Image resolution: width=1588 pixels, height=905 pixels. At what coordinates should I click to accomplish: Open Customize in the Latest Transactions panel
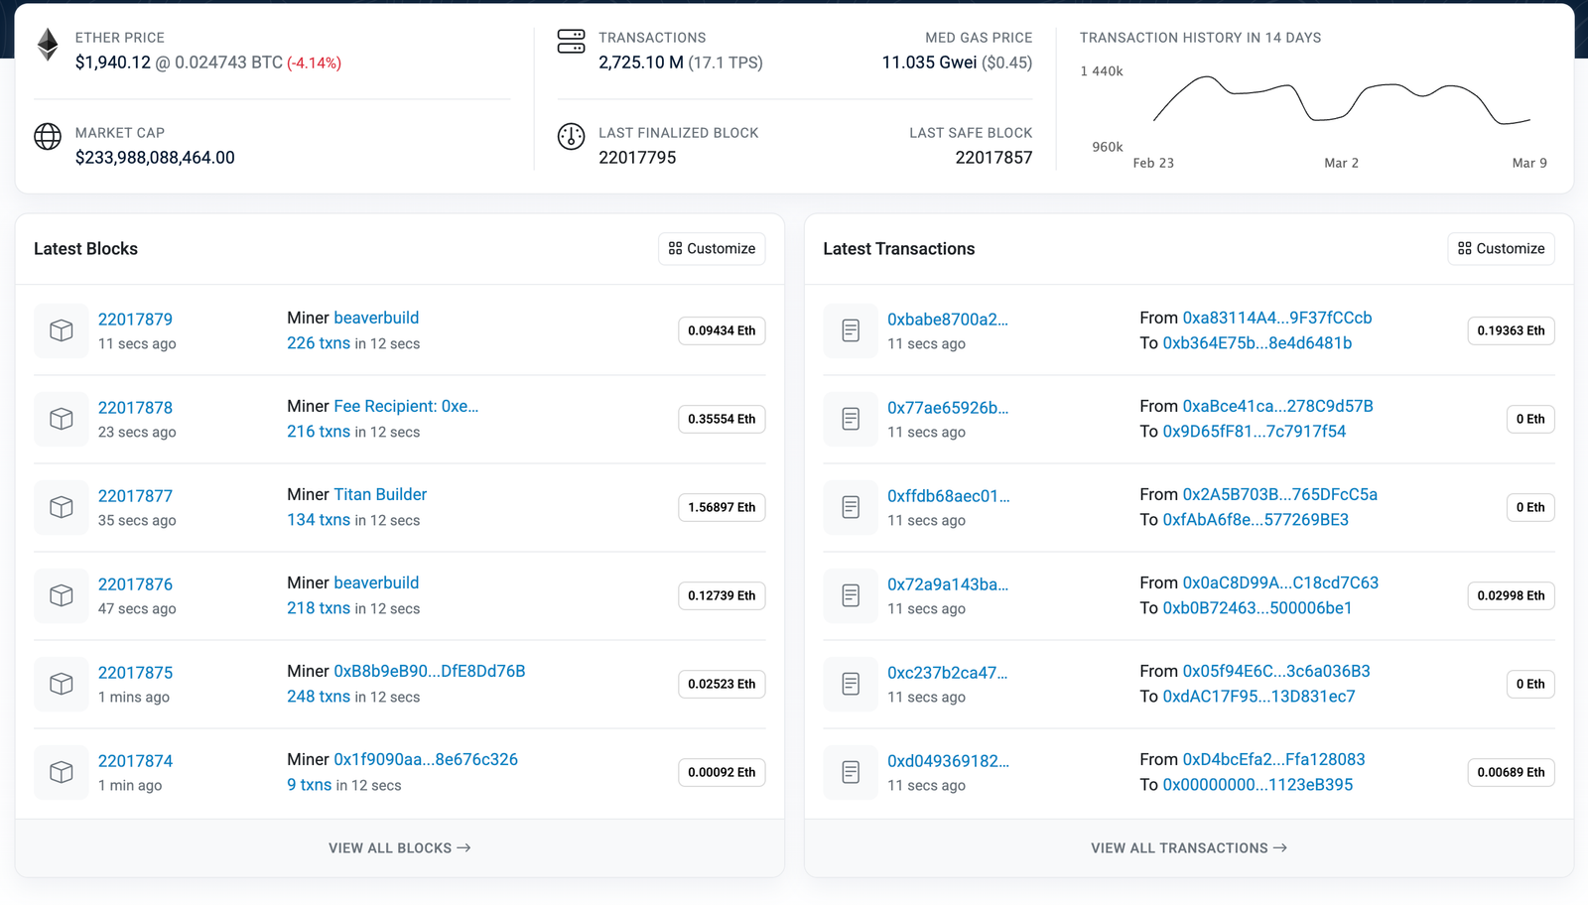(1501, 249)
